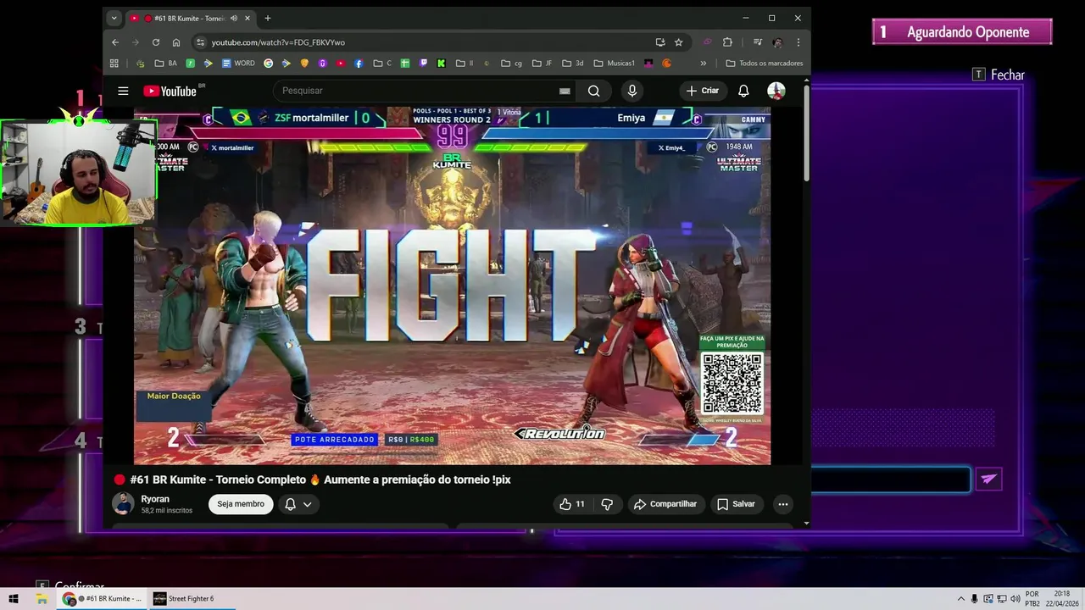1085x610 pixels.
Task: Open the YouTube guide hamburger menu
Action: 123,91
